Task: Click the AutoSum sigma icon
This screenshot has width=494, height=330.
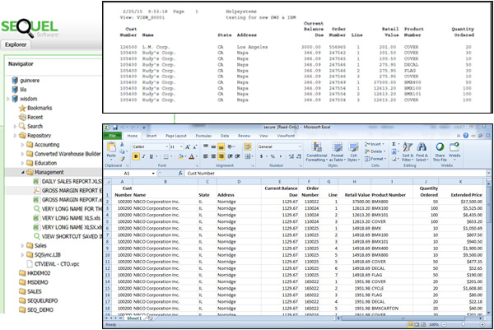Action: point(394,144)
